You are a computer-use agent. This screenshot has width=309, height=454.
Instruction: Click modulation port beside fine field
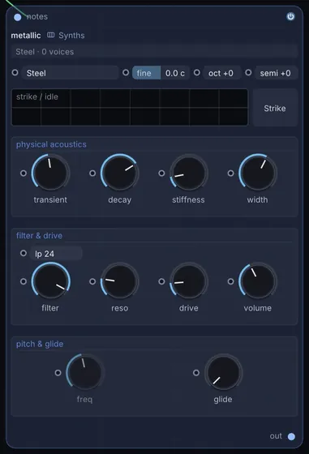tap(126, 72)
